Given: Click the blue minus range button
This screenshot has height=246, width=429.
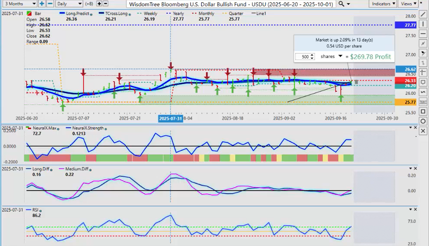Looking at the screenshot, I should point(50,4).
